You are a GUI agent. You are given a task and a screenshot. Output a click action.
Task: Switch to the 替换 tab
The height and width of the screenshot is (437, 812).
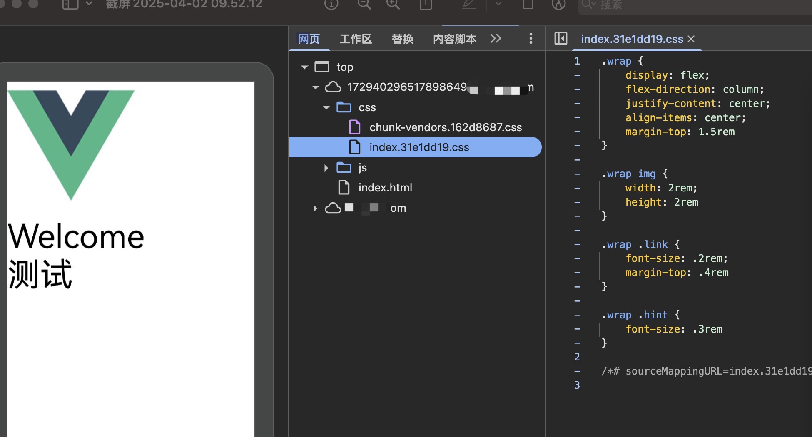point(403,39)
